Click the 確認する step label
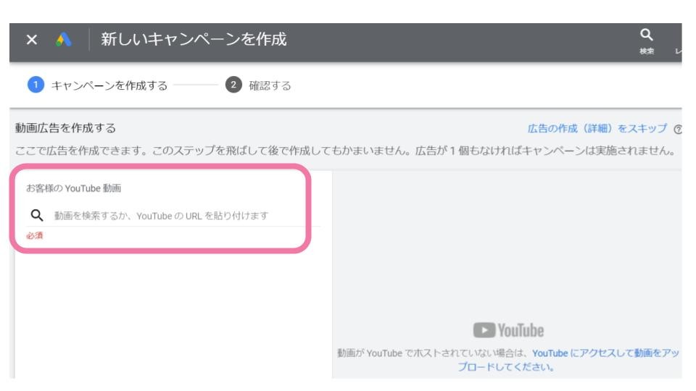The width and height of the screenshot is (696, 391). coord(270,85)
